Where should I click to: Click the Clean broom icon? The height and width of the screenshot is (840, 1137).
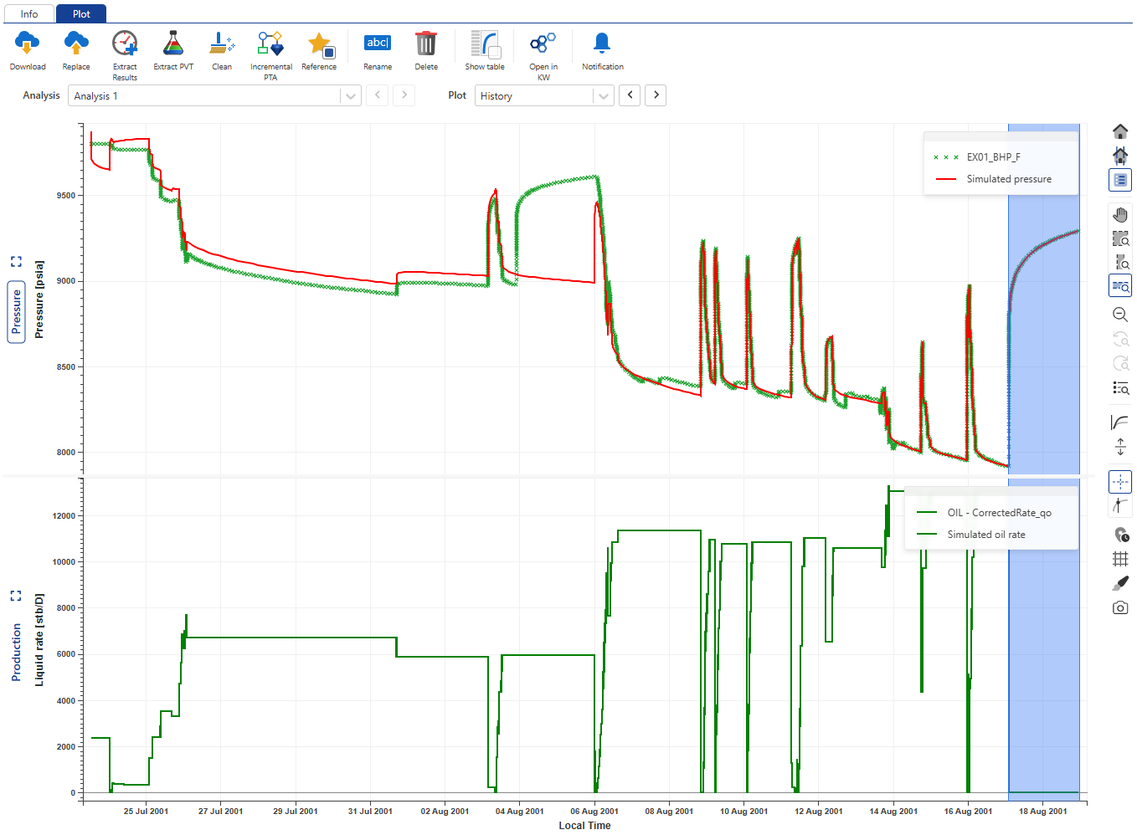click(222, 44)
